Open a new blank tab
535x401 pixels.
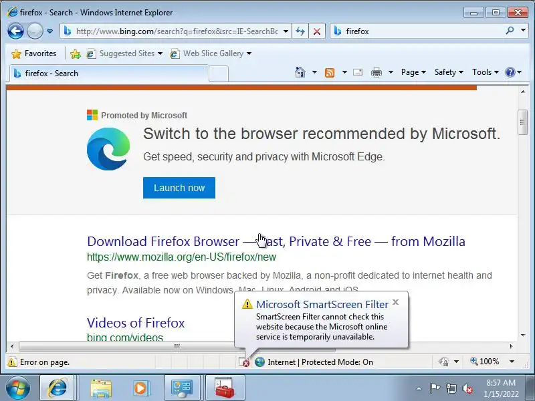(219, 74)
